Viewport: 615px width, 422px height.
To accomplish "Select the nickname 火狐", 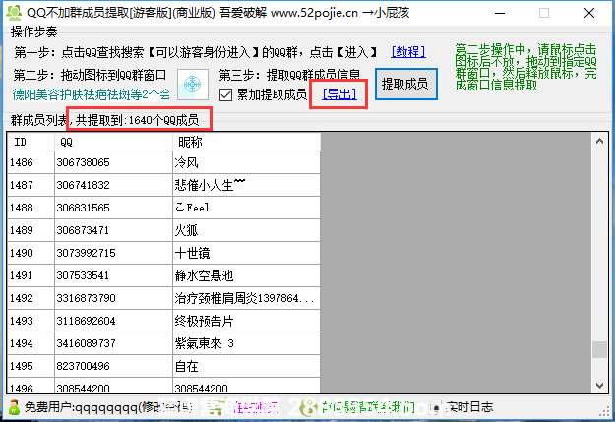I will click(x=246, y=230).
